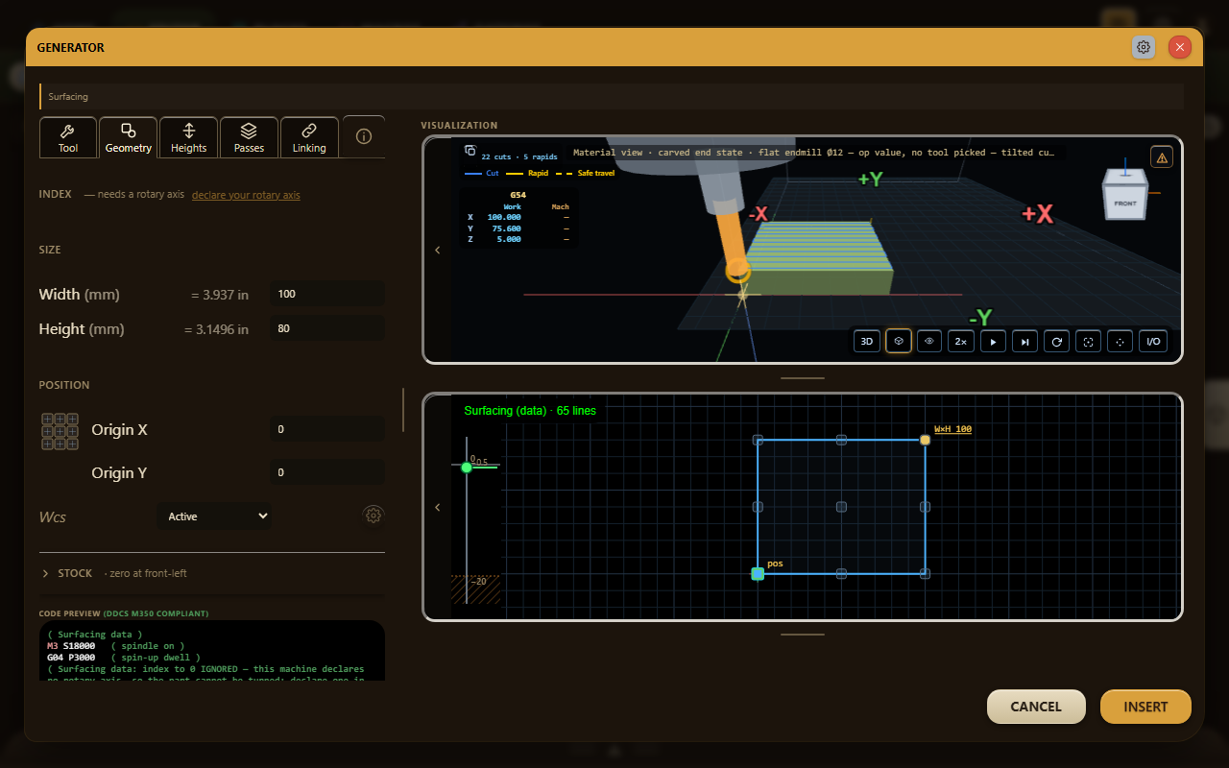Switch to the Tool tab
1229x768 pixels.
68,137
